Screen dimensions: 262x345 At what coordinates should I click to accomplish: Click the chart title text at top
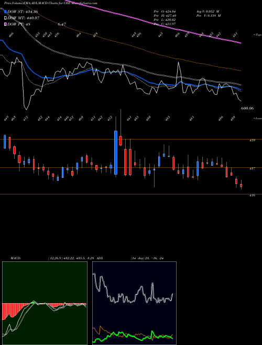[x=51, y=3]
